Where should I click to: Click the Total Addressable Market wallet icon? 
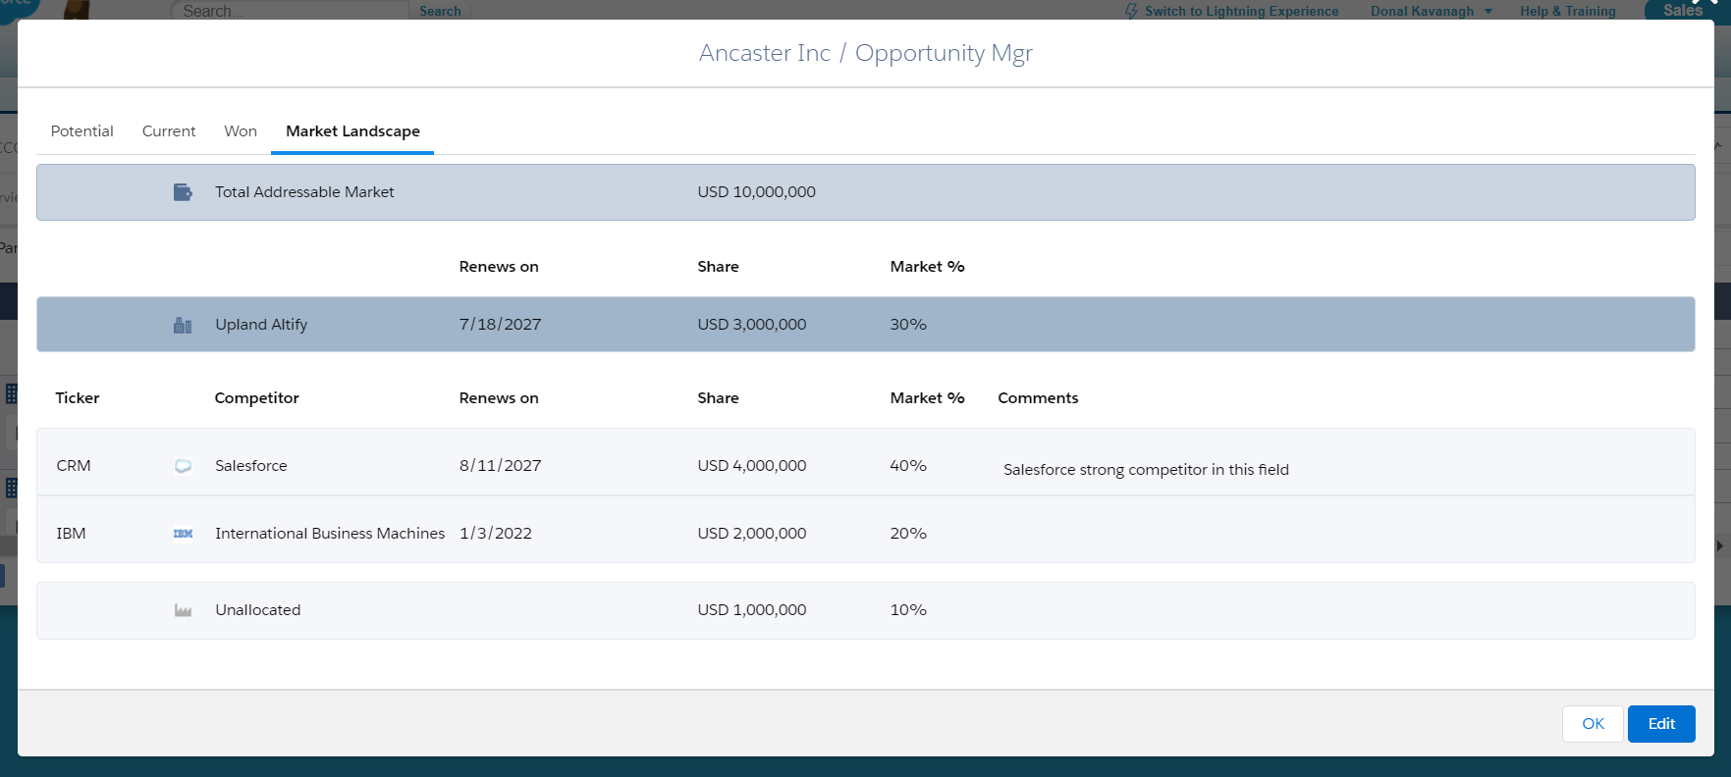coord(183,192)
